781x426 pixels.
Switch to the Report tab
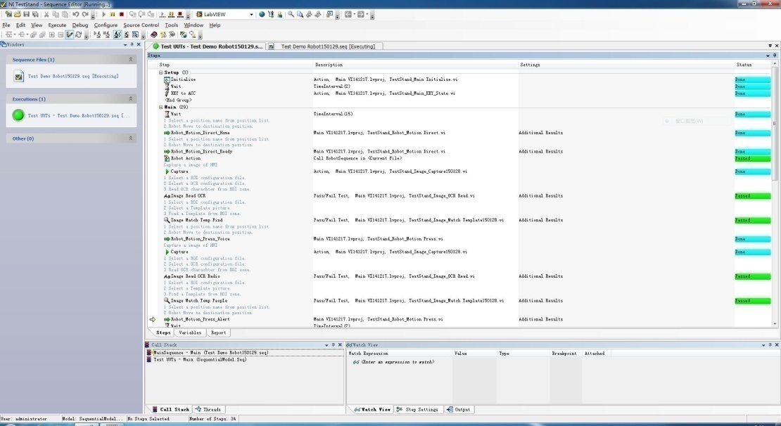[218, 333]
